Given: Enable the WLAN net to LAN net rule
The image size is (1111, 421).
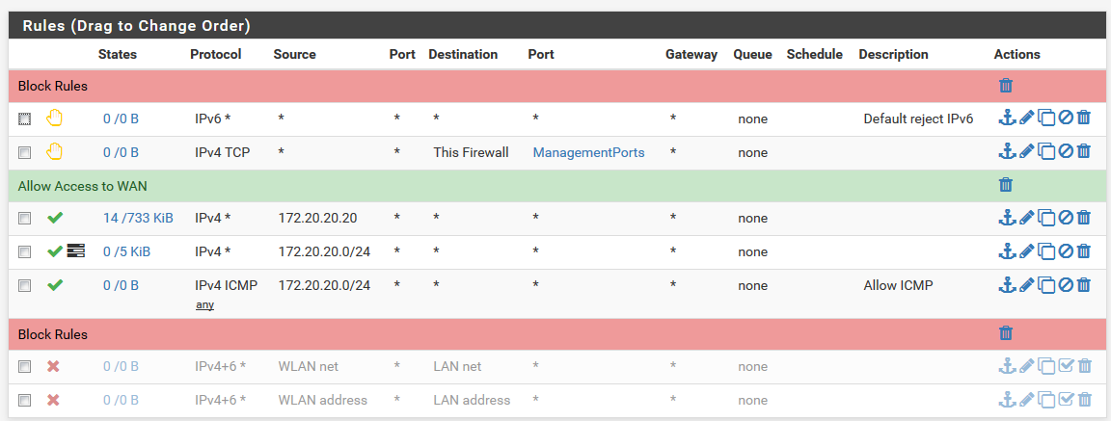Looking at the screenshot, I should coord(1065,366).
